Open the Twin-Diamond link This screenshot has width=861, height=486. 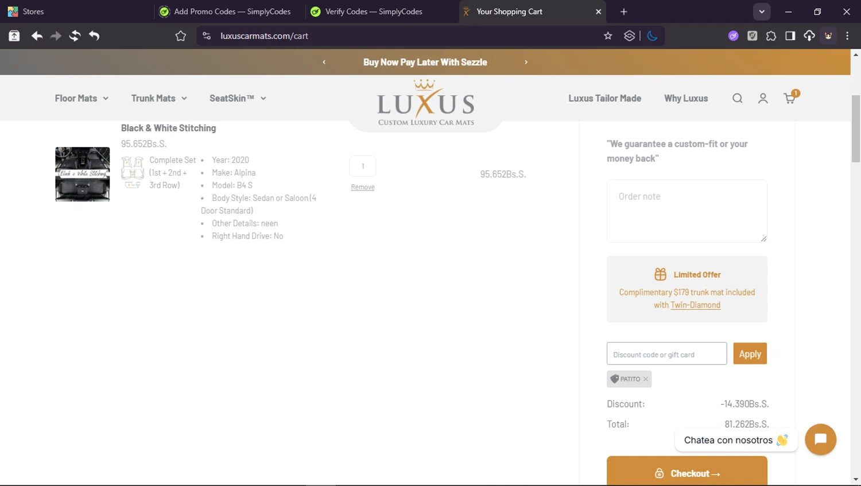695,305
